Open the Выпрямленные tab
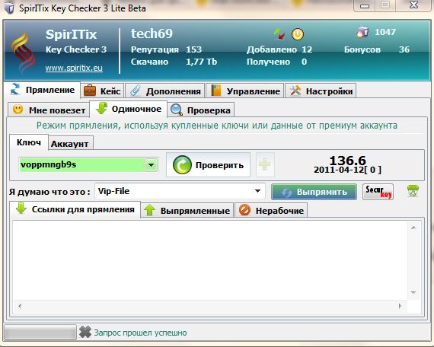The height and width of the screenshot is (347, 434). click(187, 210)
